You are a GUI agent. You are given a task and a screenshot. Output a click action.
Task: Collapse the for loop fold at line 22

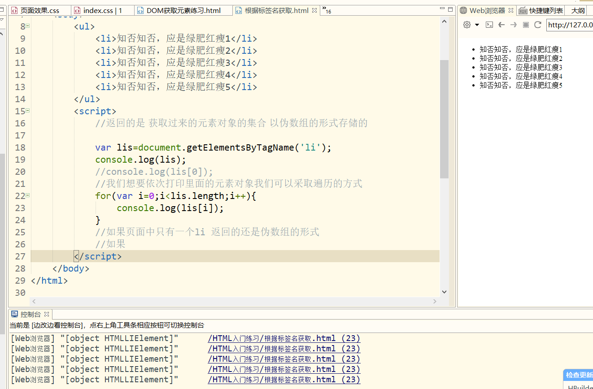[28, 195]
